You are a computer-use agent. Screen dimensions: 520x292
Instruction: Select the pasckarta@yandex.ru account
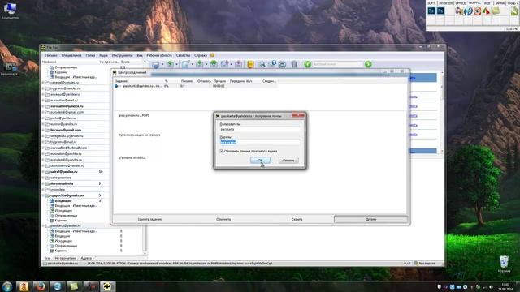coord(65,225)
